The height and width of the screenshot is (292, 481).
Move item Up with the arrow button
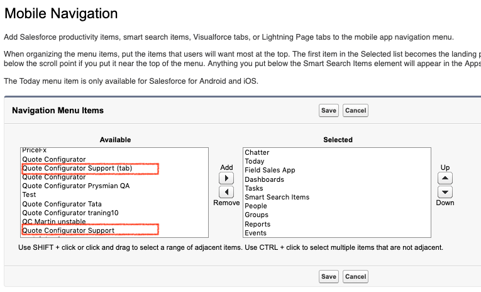pos(445,178)
